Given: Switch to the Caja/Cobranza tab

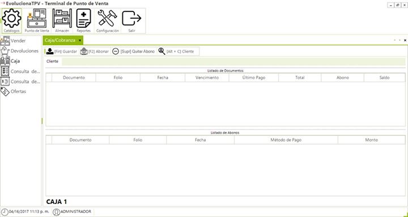Looking at the screenshot, I should [60, 40].
